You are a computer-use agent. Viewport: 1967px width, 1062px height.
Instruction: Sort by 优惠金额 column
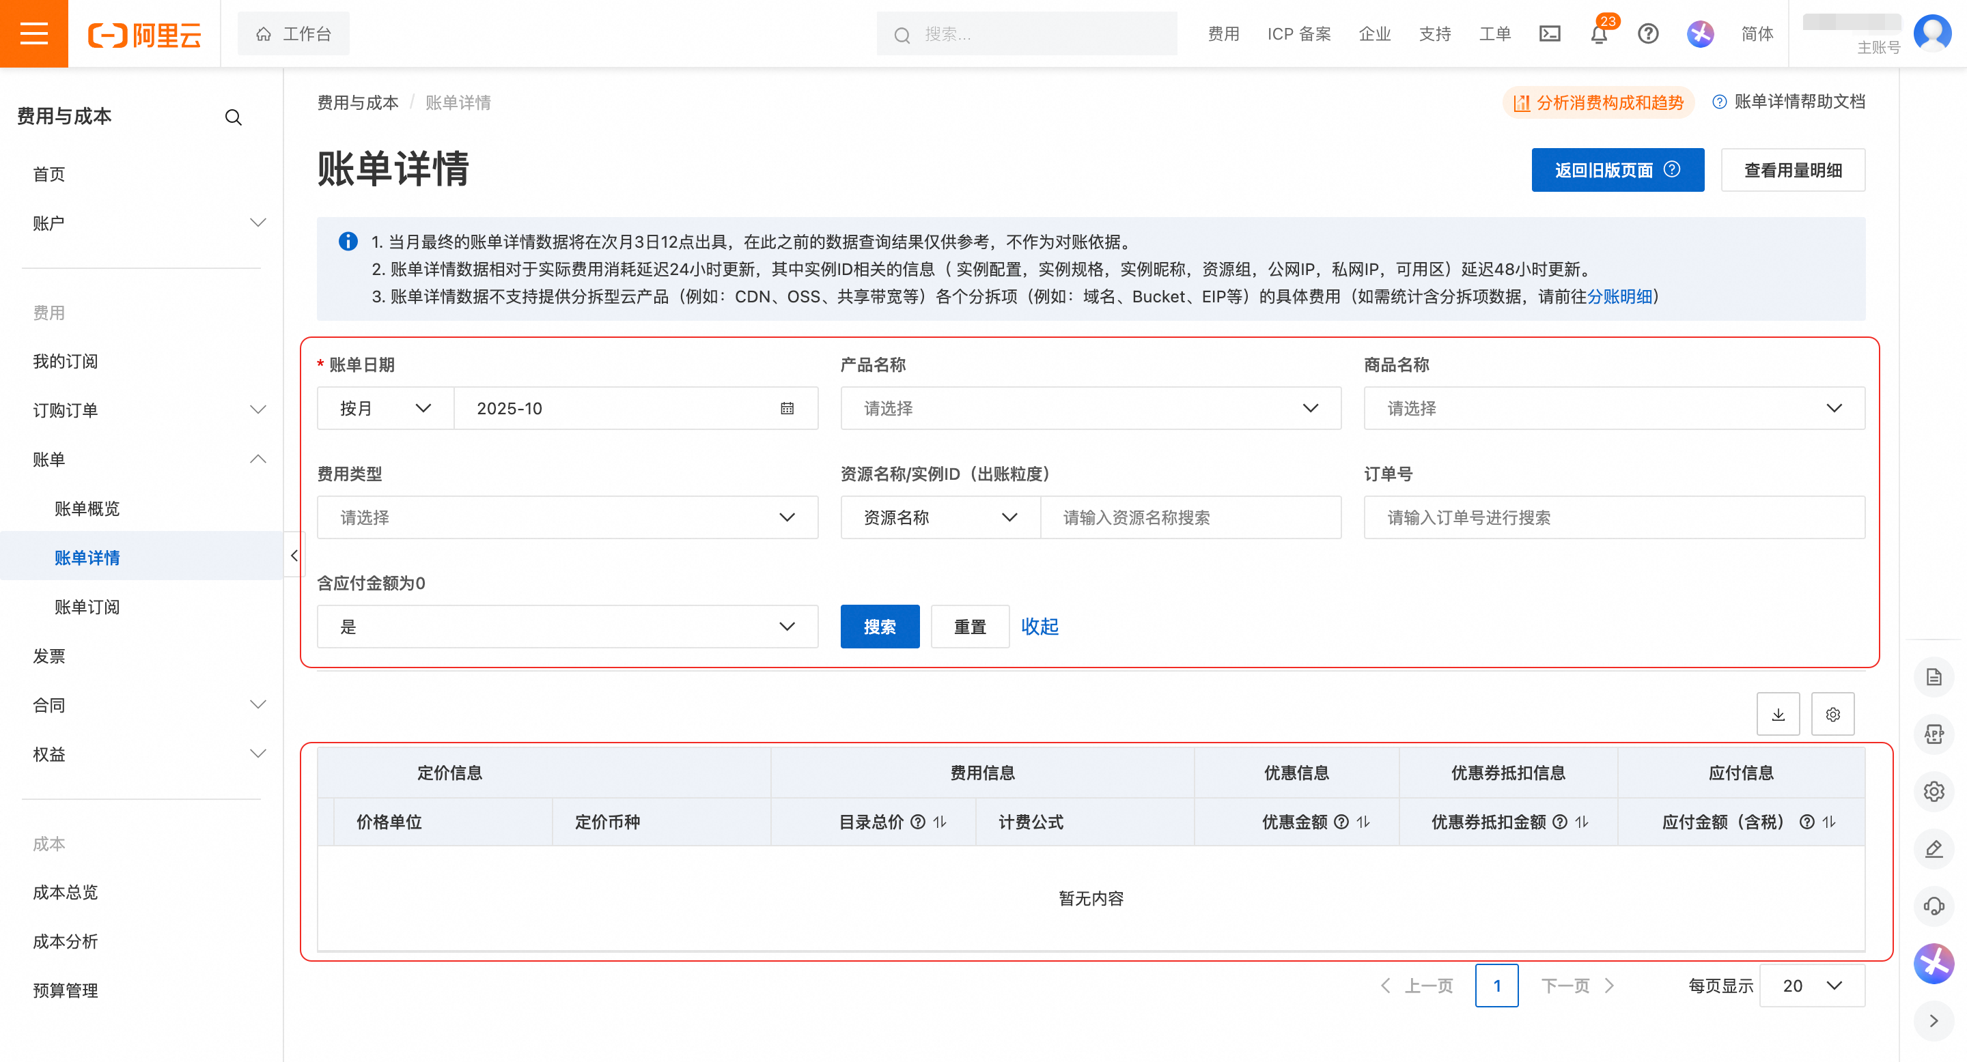click(1363, 822)
